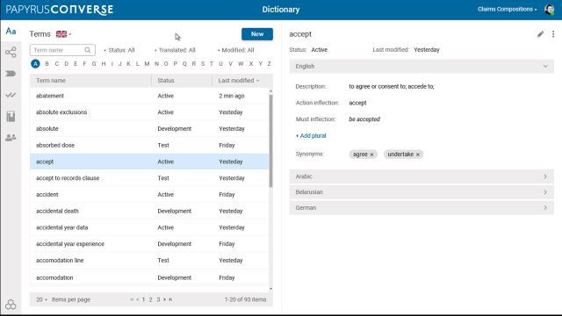The width and height of the screenshot is (562, 316).
Task: Open the clover apps icon at sidebar bottom
Action: pyautogui.click(x=11, y=305)
